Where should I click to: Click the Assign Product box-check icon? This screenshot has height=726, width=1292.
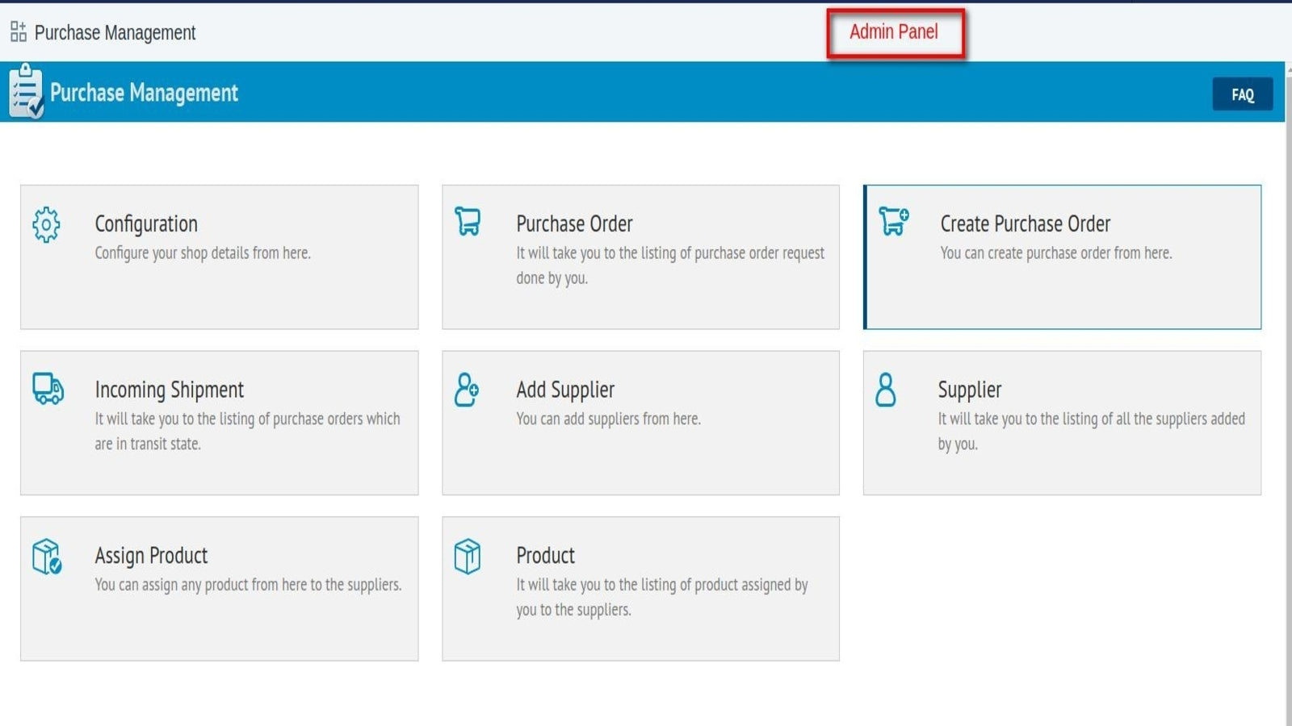coord(47,556)
